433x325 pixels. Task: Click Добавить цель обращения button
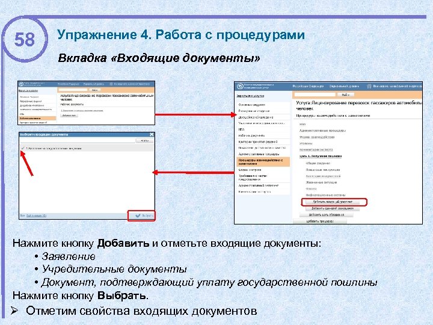326,215
